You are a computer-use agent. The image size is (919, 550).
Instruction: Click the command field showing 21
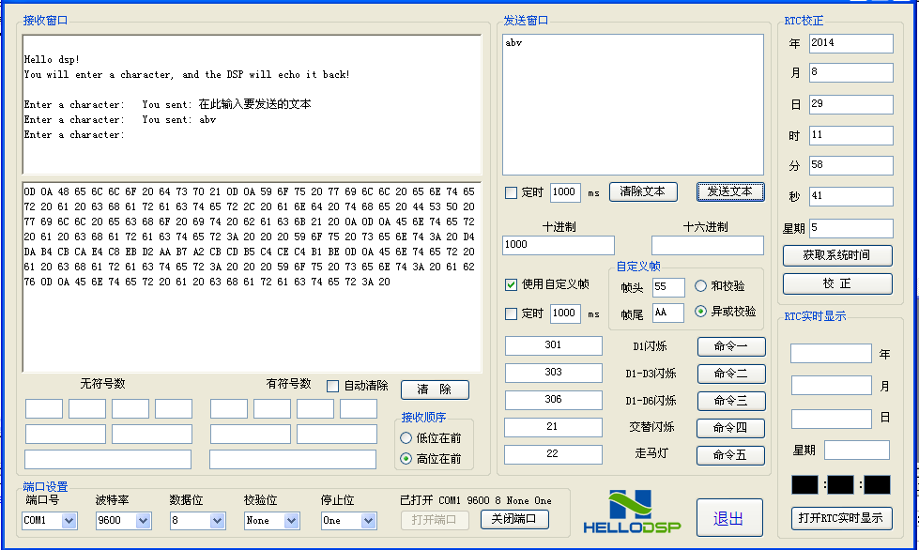click(x=553, y=427)
